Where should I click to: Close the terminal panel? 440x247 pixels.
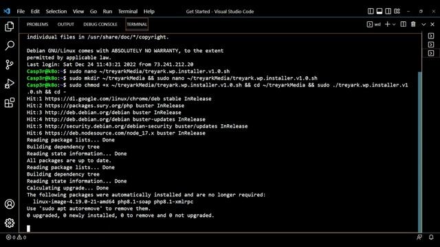[x=432, y=25]
